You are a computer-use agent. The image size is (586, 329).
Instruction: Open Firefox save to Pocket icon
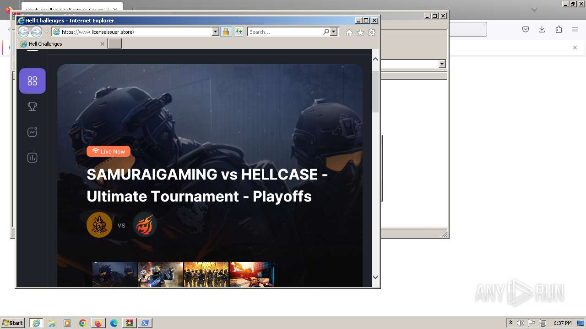526,29
